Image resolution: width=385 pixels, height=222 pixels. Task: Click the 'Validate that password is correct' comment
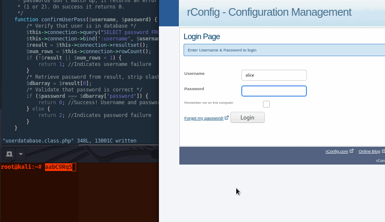pos(84,90)
